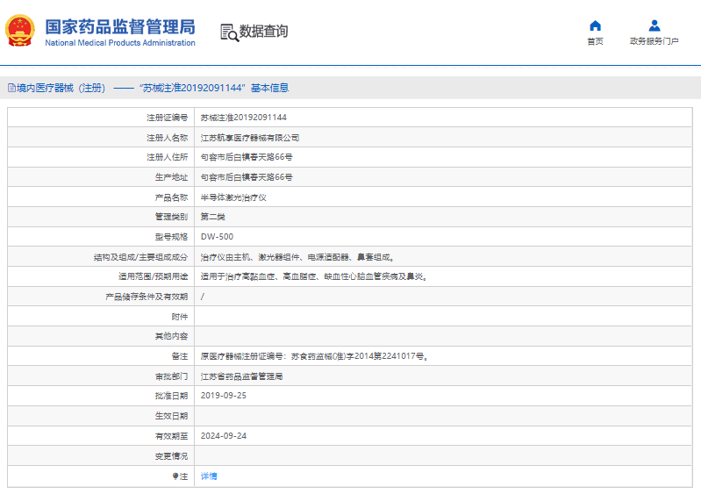Select product name 半导体激光治疗仪
The image size is (701, 494).
233,197
